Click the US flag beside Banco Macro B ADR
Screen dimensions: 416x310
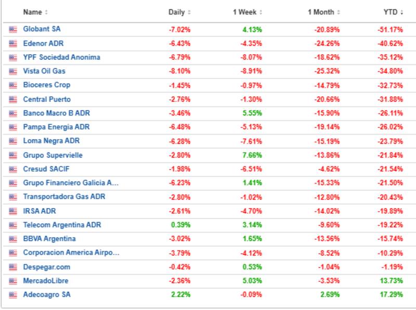coord(13,113)
